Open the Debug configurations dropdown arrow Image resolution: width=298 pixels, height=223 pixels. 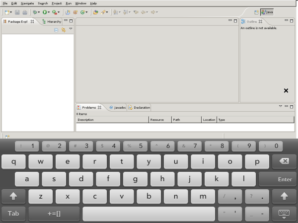[x=39, y=12]
